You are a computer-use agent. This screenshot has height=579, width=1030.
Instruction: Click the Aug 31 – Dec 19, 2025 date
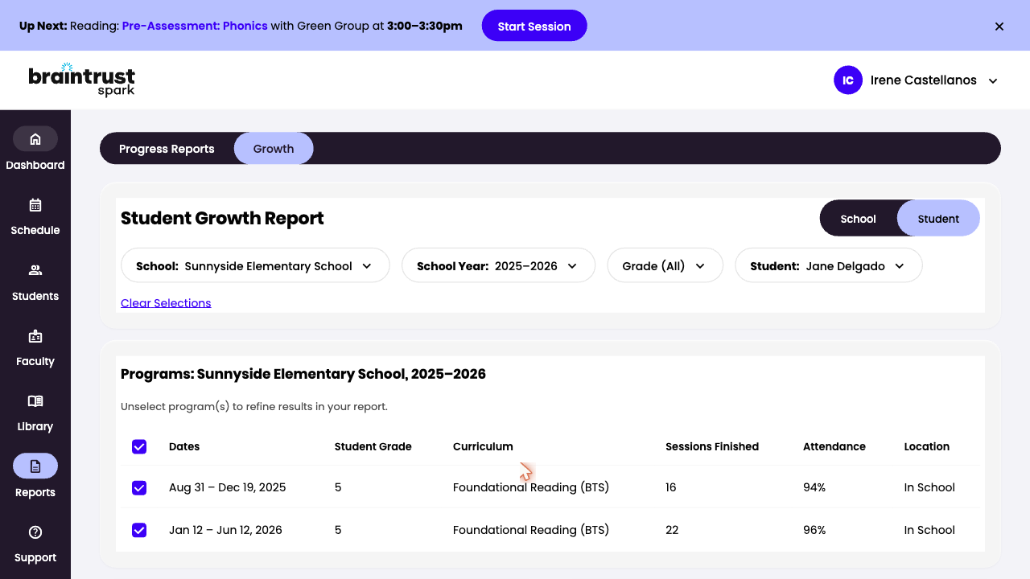point(228,487)
